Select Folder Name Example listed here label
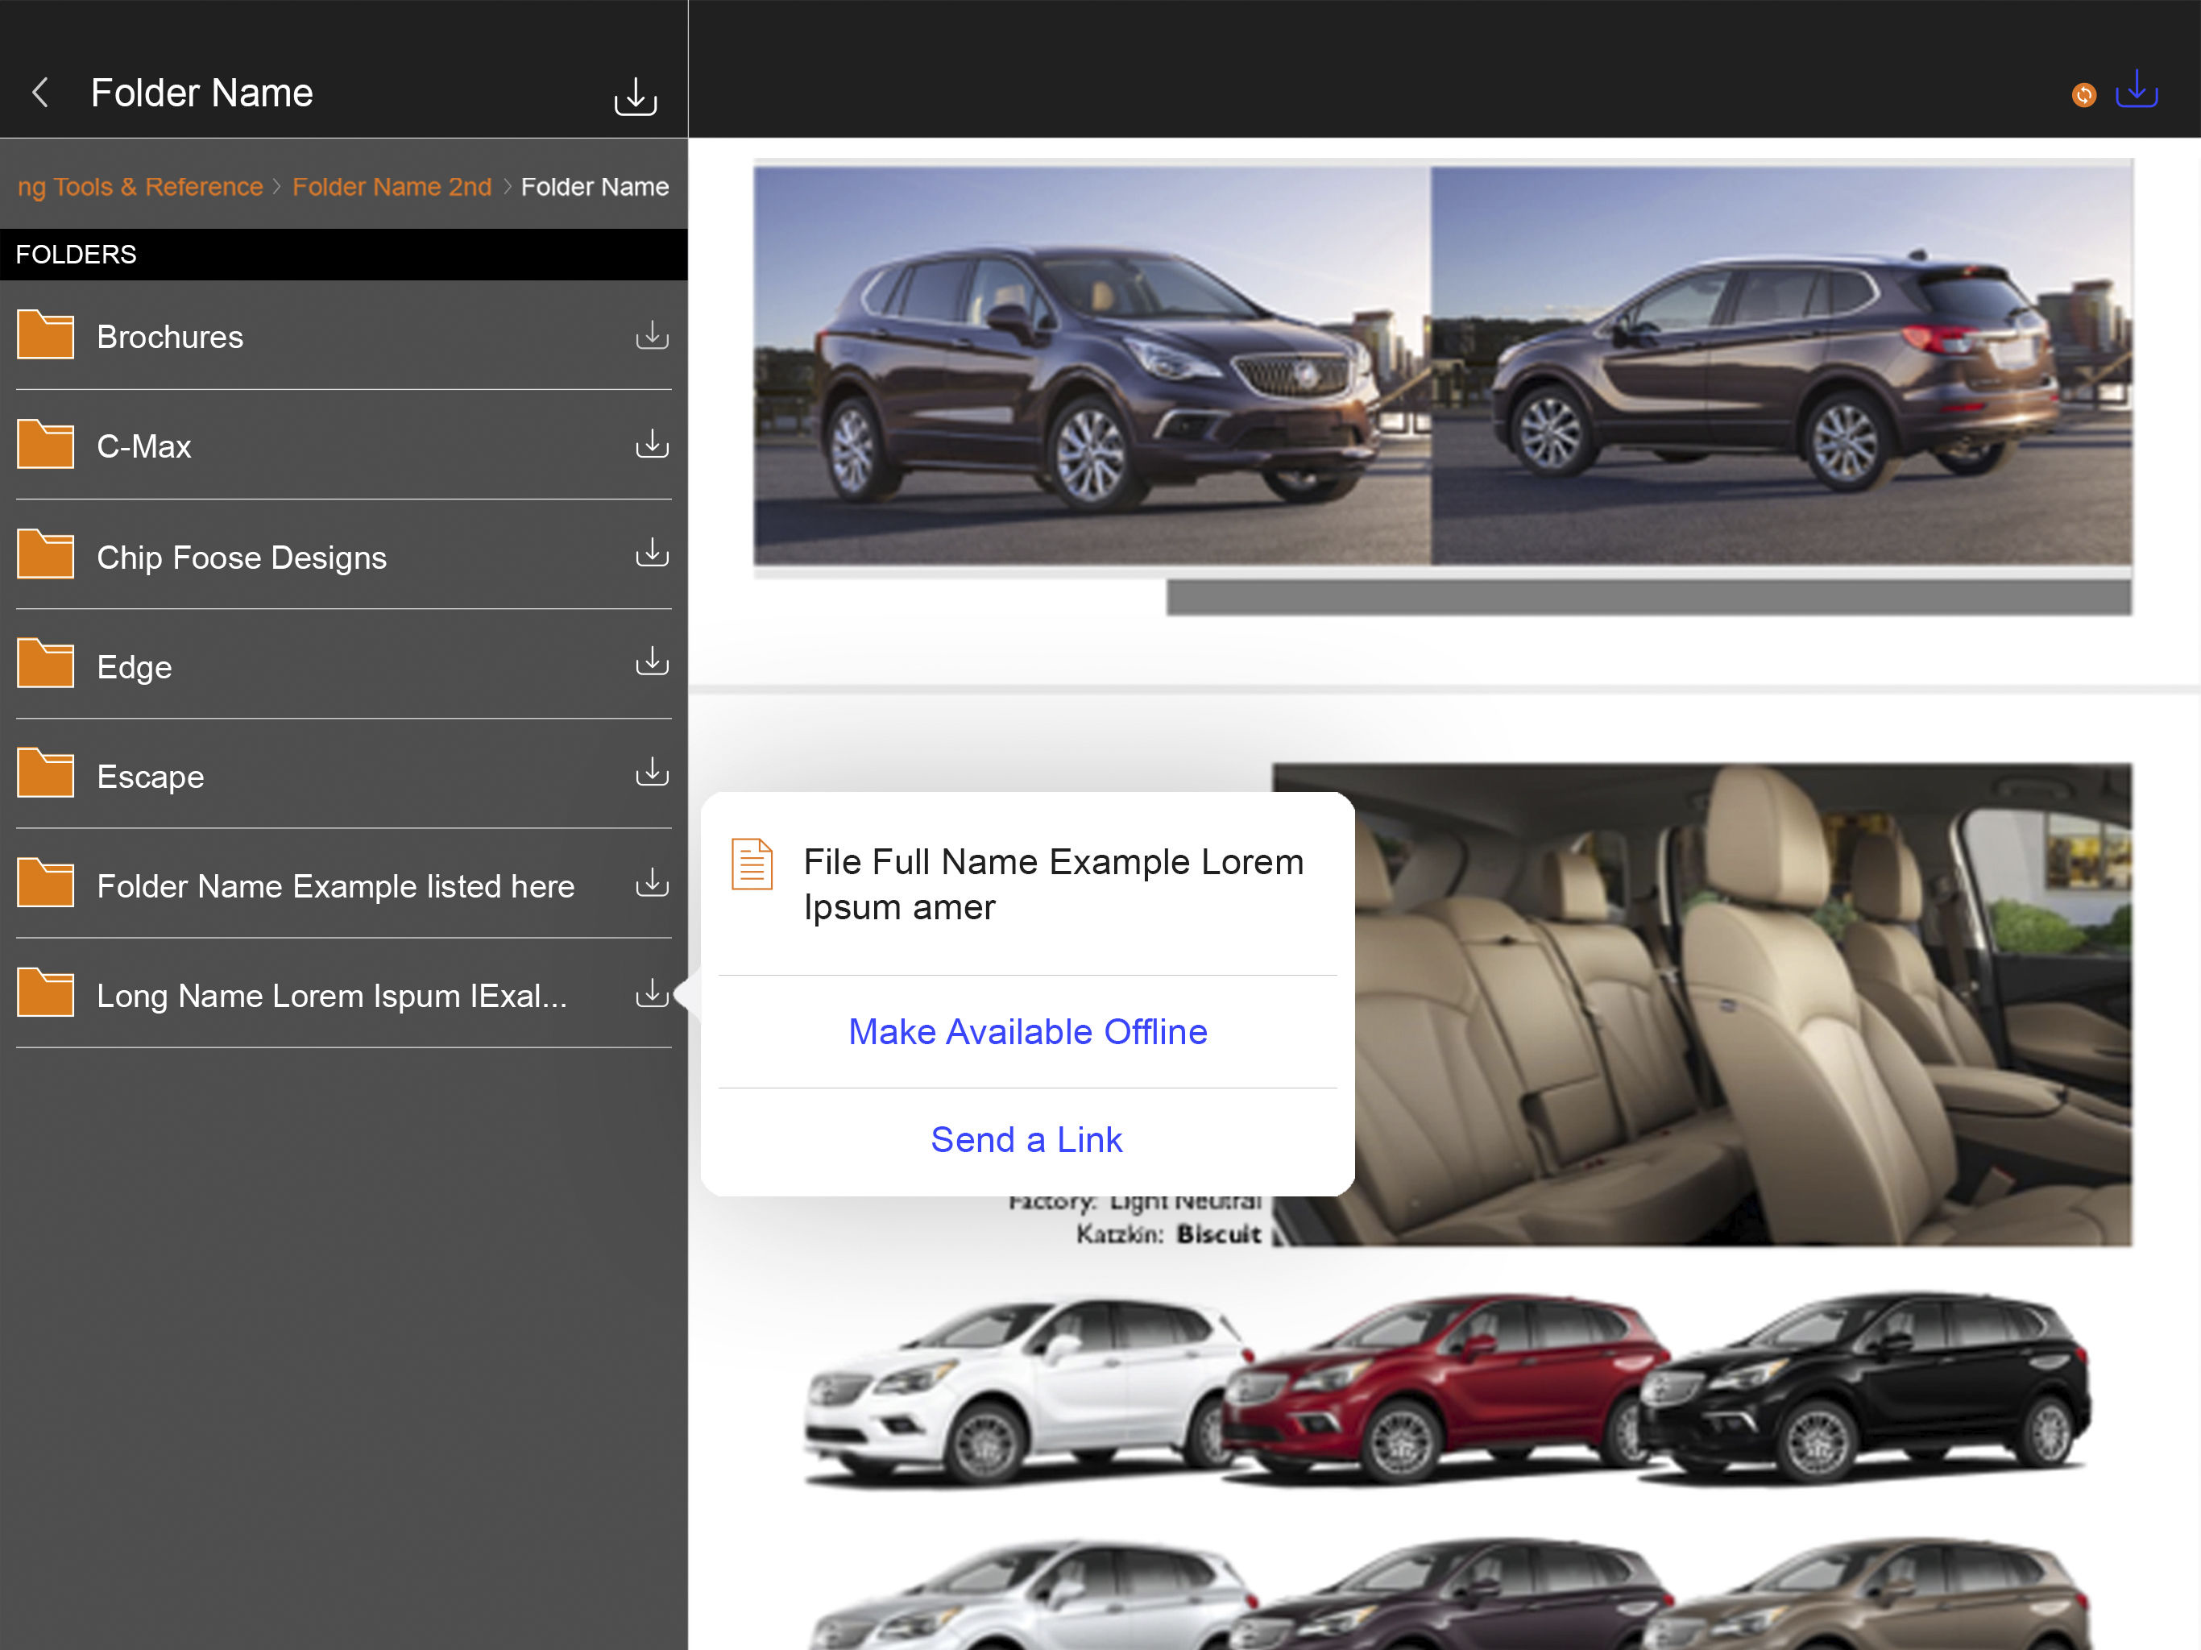 pos(336,887)
